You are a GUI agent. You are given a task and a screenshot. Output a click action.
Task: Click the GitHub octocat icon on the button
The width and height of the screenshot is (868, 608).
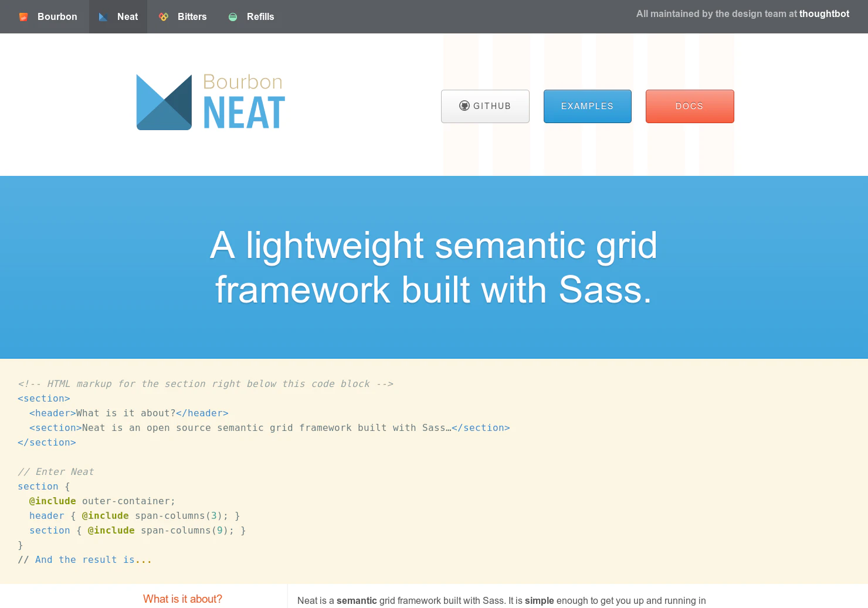464,106
